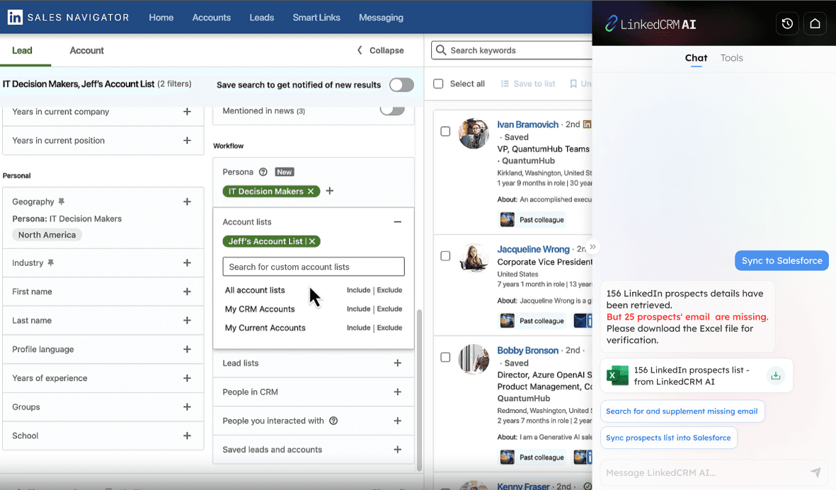This screenshot has width=836, height=490.
Task: Open Smart Links menu item
Action: [316, 18]
